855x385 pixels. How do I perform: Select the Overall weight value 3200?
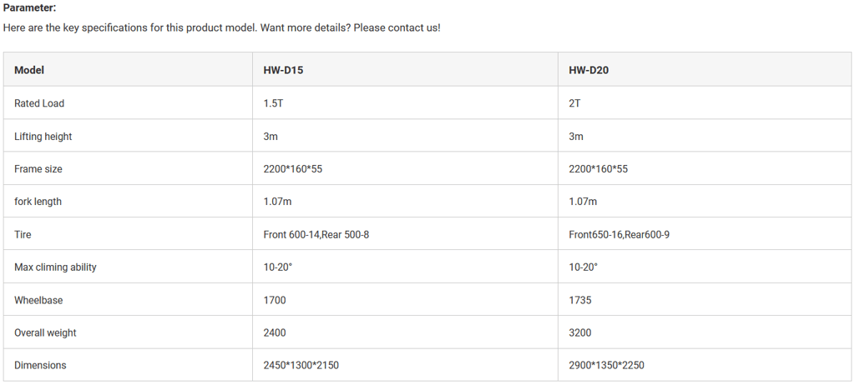click(580, 332)
